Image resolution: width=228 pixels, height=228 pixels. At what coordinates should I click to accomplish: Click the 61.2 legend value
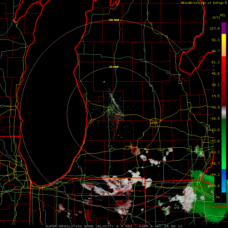tap(216, 62)
